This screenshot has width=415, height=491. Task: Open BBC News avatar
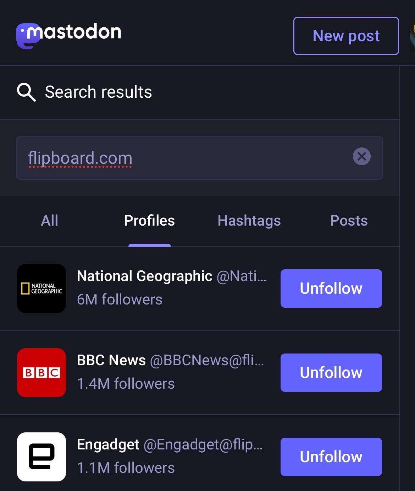pos(41,373)
